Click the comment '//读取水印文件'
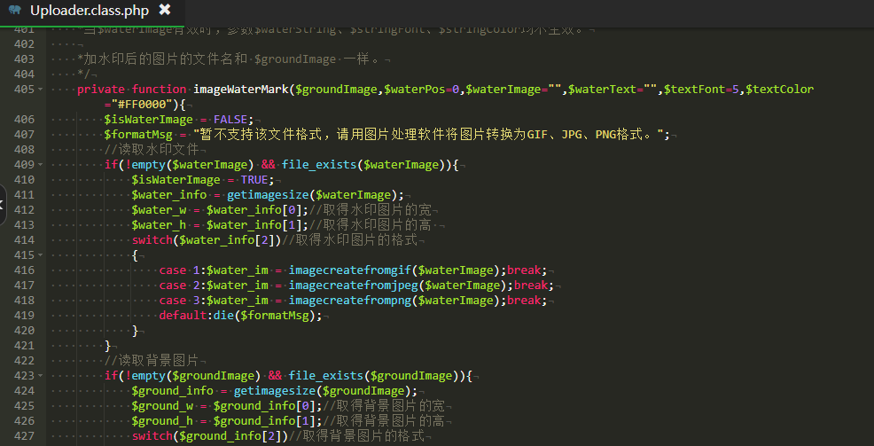The width and height of the screenshot is (874, 446). coord(152,150)
